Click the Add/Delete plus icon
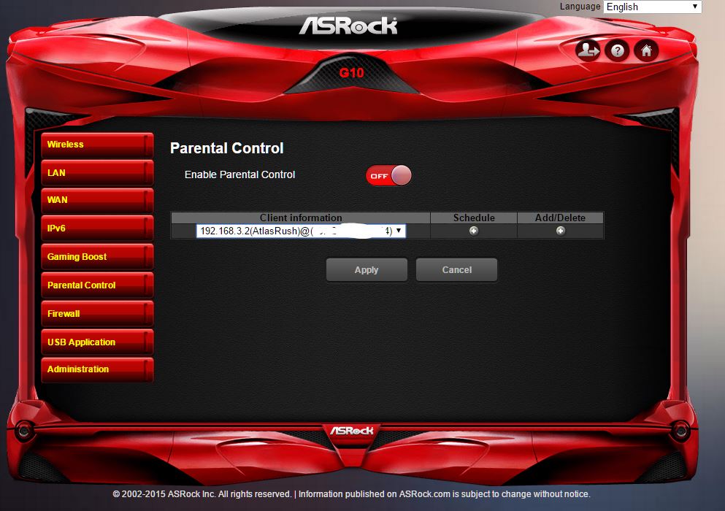725x511 pixels. tap(560, 231)
